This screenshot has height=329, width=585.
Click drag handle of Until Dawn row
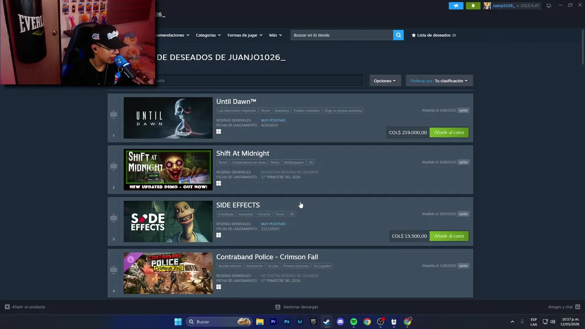[113, 115]
